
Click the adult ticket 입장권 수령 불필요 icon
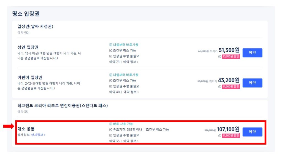click(111, 56)
